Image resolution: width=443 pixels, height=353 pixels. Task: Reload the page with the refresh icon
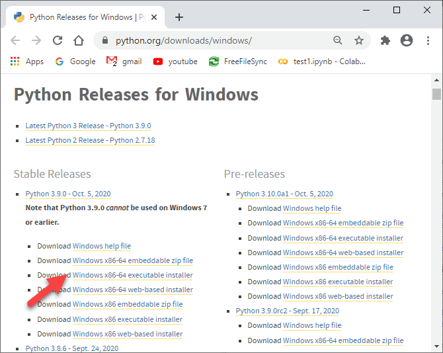coord(58,41)
